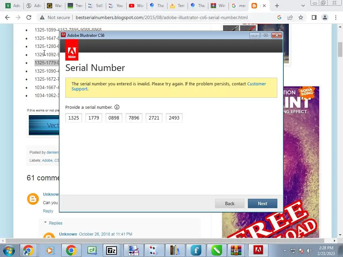
Task: Open the media player taskbar icon
Action: (x=50, y=250)
